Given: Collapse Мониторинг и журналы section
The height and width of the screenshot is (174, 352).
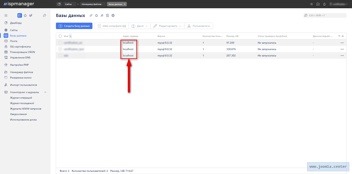Looking at the screenshot, I should pyautogui.click(x=45, y=92).
